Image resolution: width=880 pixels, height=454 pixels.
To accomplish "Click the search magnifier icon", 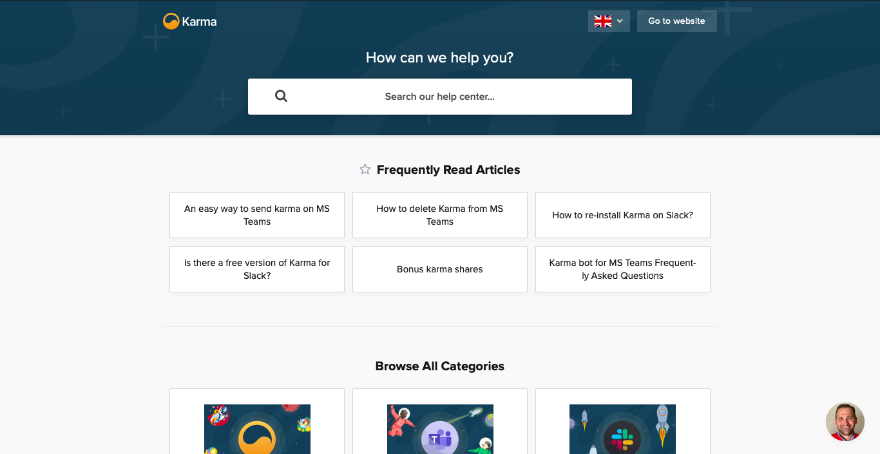I will [x=281, y=96].
